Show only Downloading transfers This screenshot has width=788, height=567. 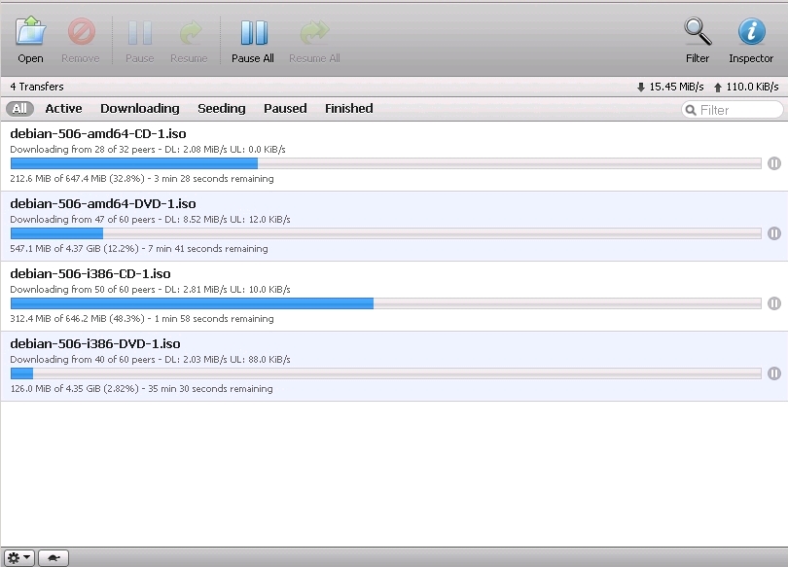tap(139, 109)
